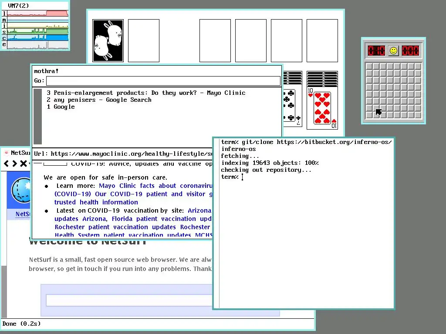The height and width of the screenshot is (334, 446).
Task: Click 'NetSurf is a small, fast' paragraph
Action: 120,264
